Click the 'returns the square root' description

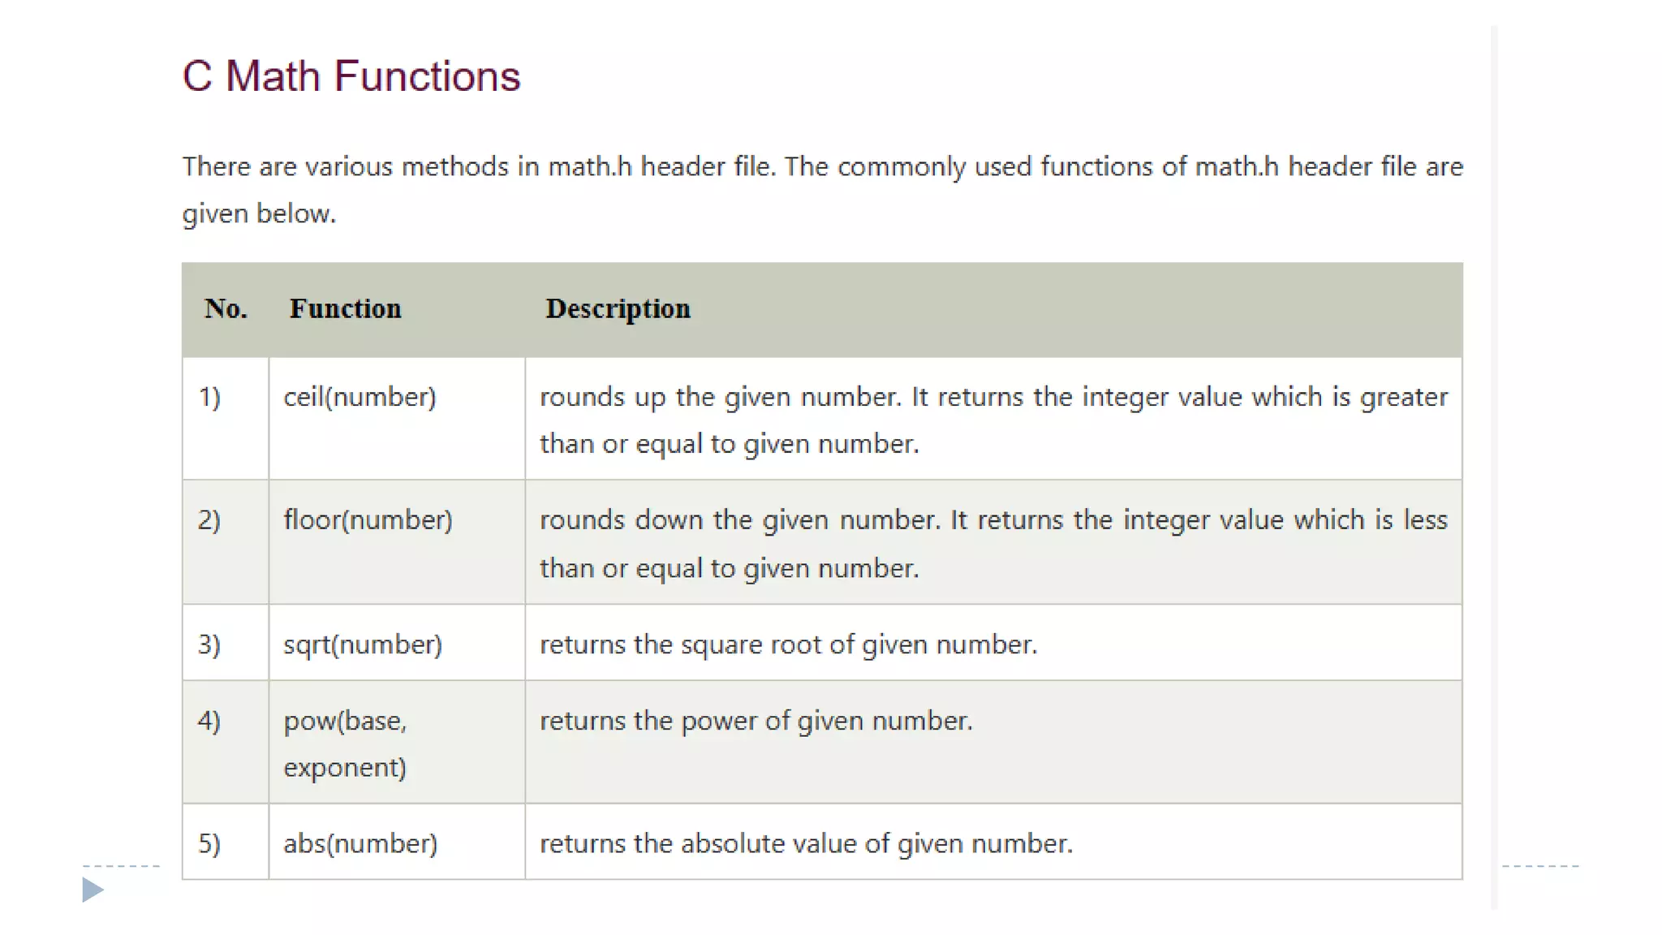click(x=789, y=644)
